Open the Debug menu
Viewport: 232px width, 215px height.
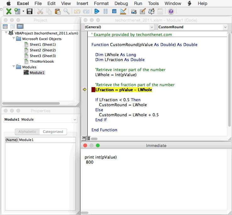[x=121, y=3]
